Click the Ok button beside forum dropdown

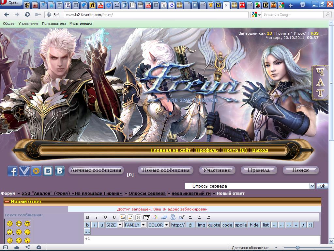coord(322,186)
